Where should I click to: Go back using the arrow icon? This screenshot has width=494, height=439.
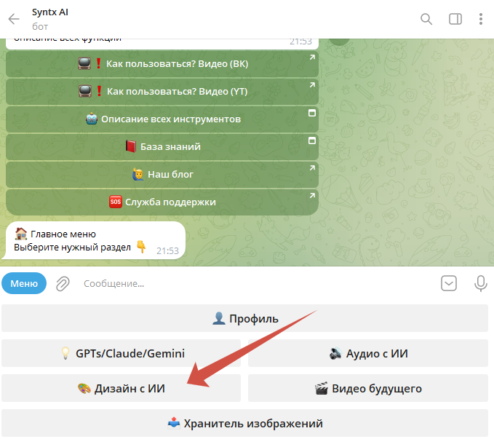[x=14, y=19]
